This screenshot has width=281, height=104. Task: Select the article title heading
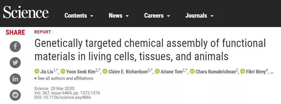click(150, 50)
